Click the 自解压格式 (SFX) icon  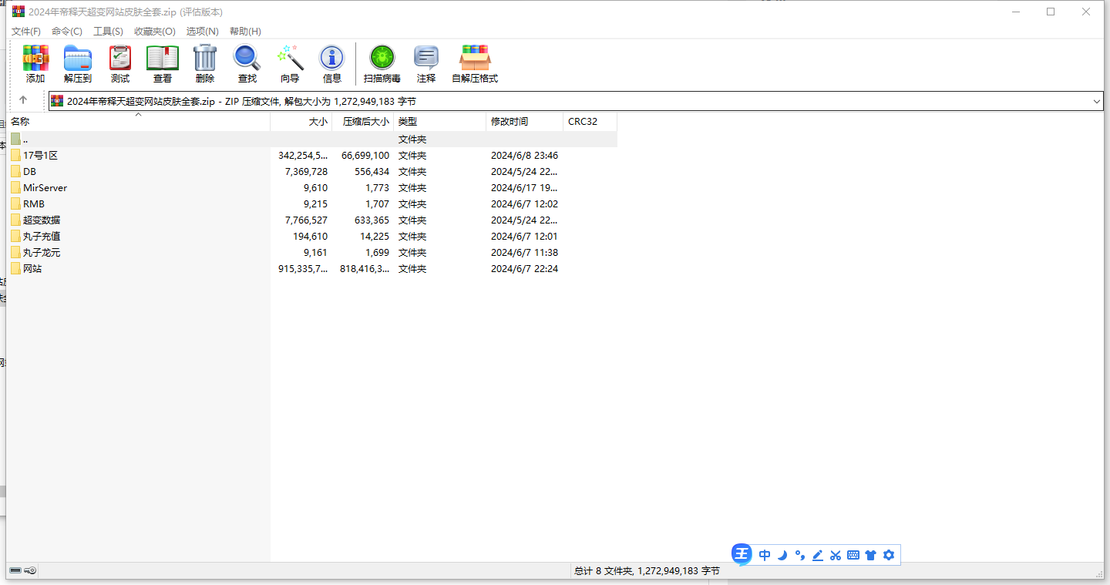tap(475, 63)
